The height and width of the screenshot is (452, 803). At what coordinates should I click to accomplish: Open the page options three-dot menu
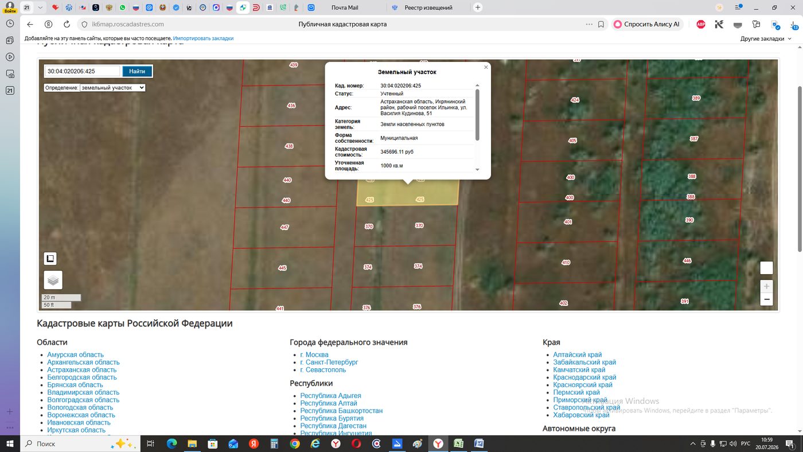(x=589, y=24)
